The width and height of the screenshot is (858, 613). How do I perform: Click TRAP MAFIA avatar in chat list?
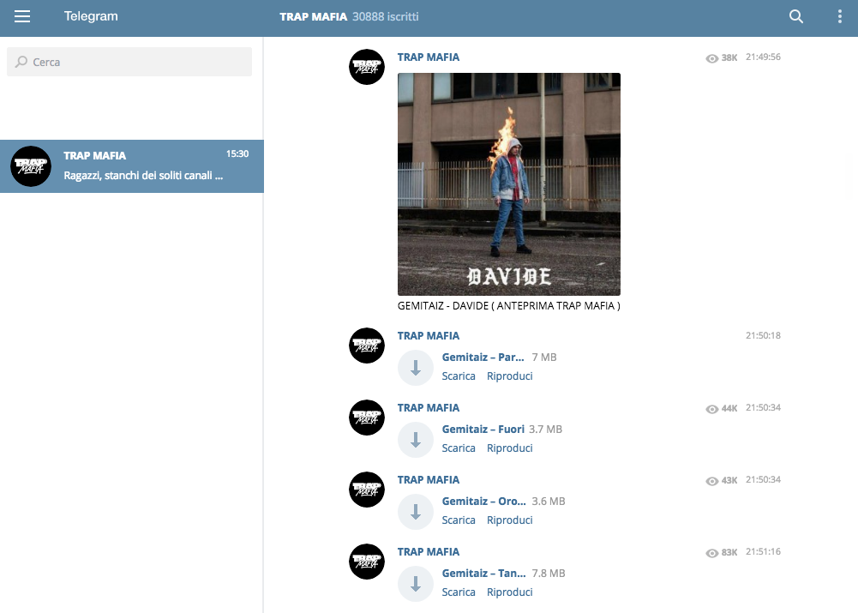(31, 166)
